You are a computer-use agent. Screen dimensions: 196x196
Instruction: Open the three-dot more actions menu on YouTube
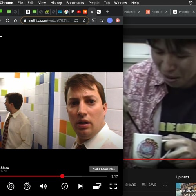click(165, 185)
